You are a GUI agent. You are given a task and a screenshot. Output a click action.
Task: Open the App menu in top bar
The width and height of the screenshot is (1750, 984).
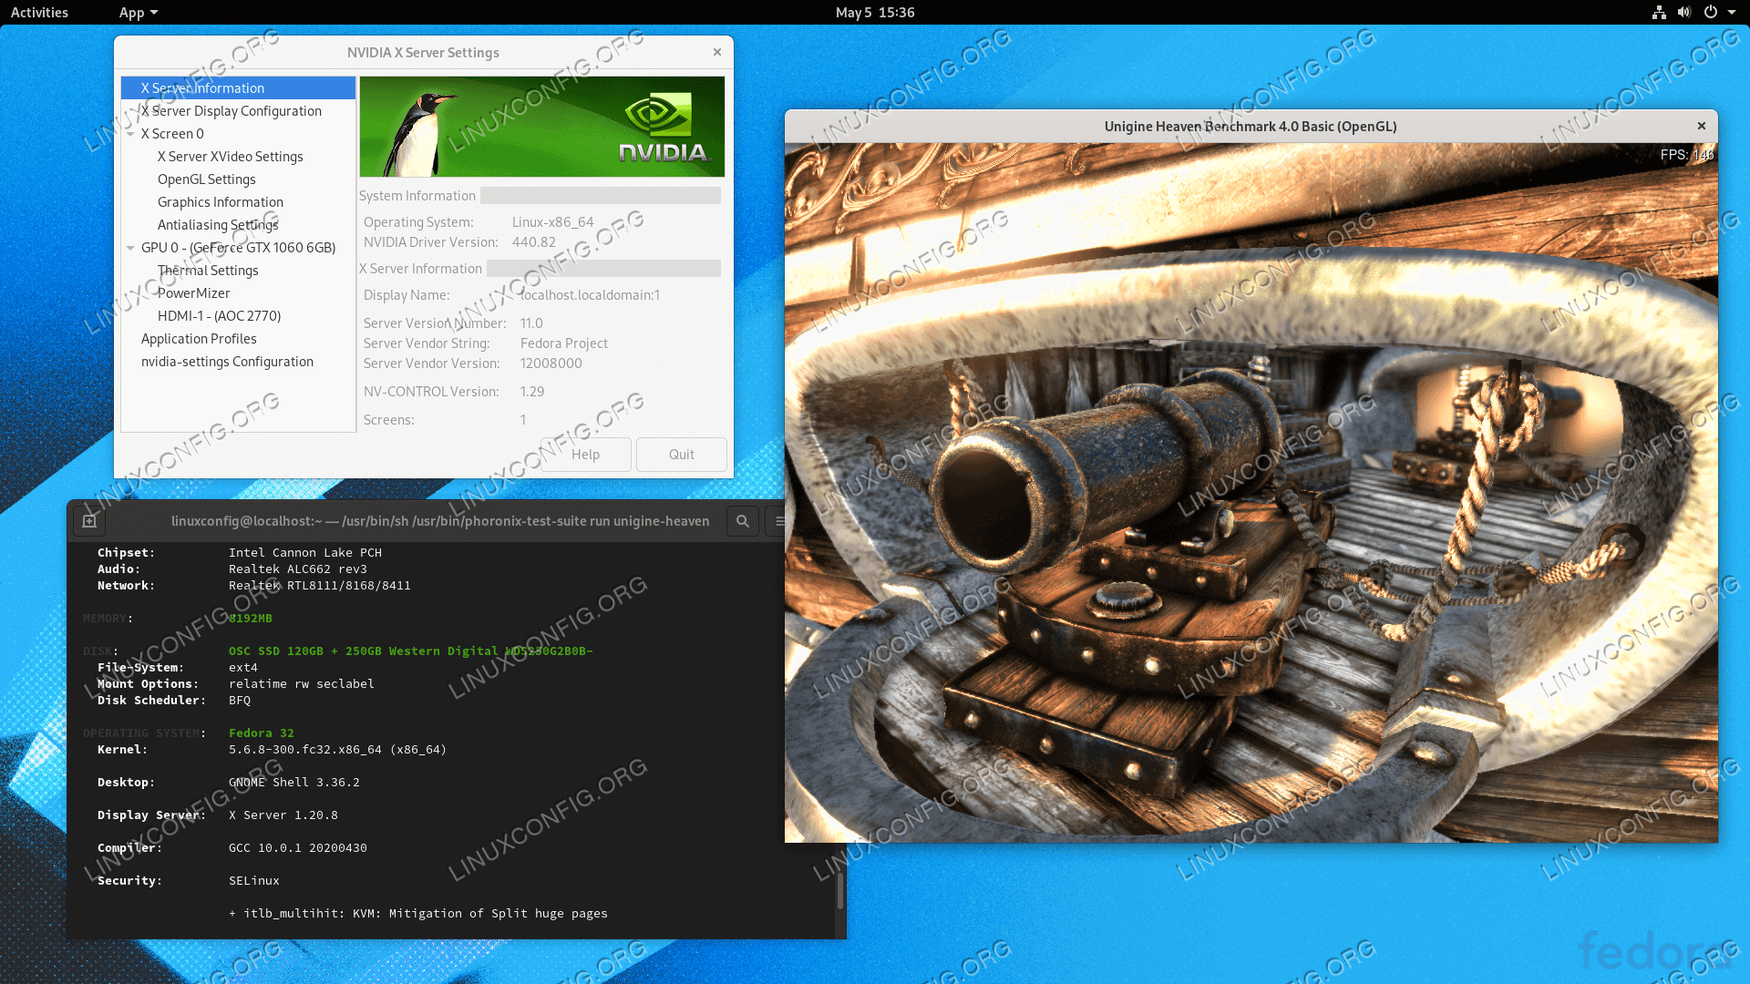click(138, 13)
